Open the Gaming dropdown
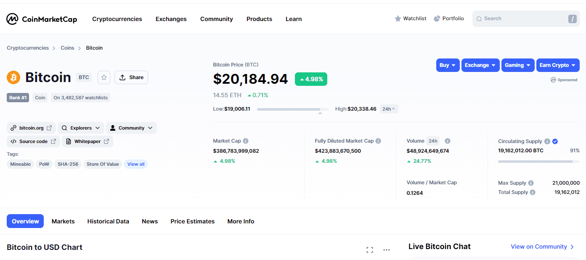Screen dimensions: 586x260 click(x=518, y=65)
